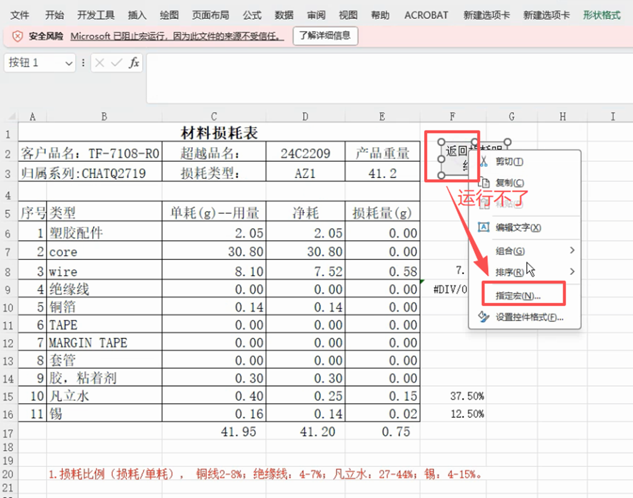Open the 绘图 ribbon tab
Viewport: 633px width, 498px height.
(169, 15)
